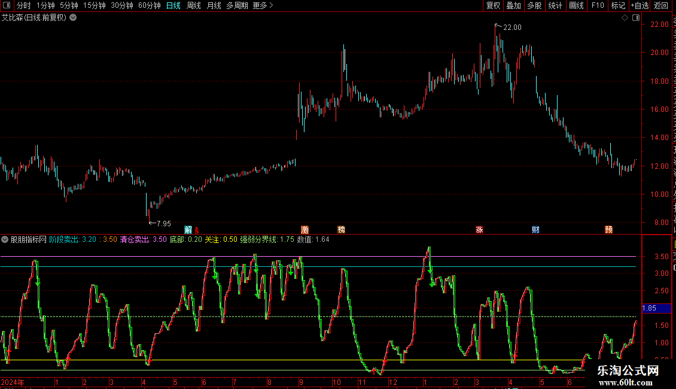Click the 预 forecast info marker
The width and height of the screenshot is (676, 389).
point(609,230)
